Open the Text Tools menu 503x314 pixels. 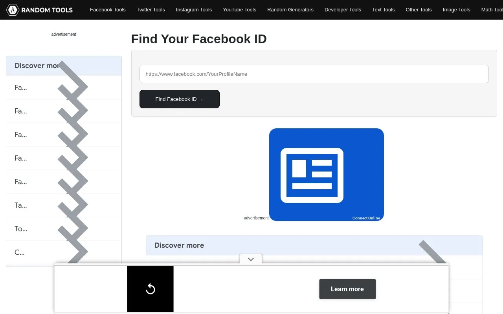(384, 10)
